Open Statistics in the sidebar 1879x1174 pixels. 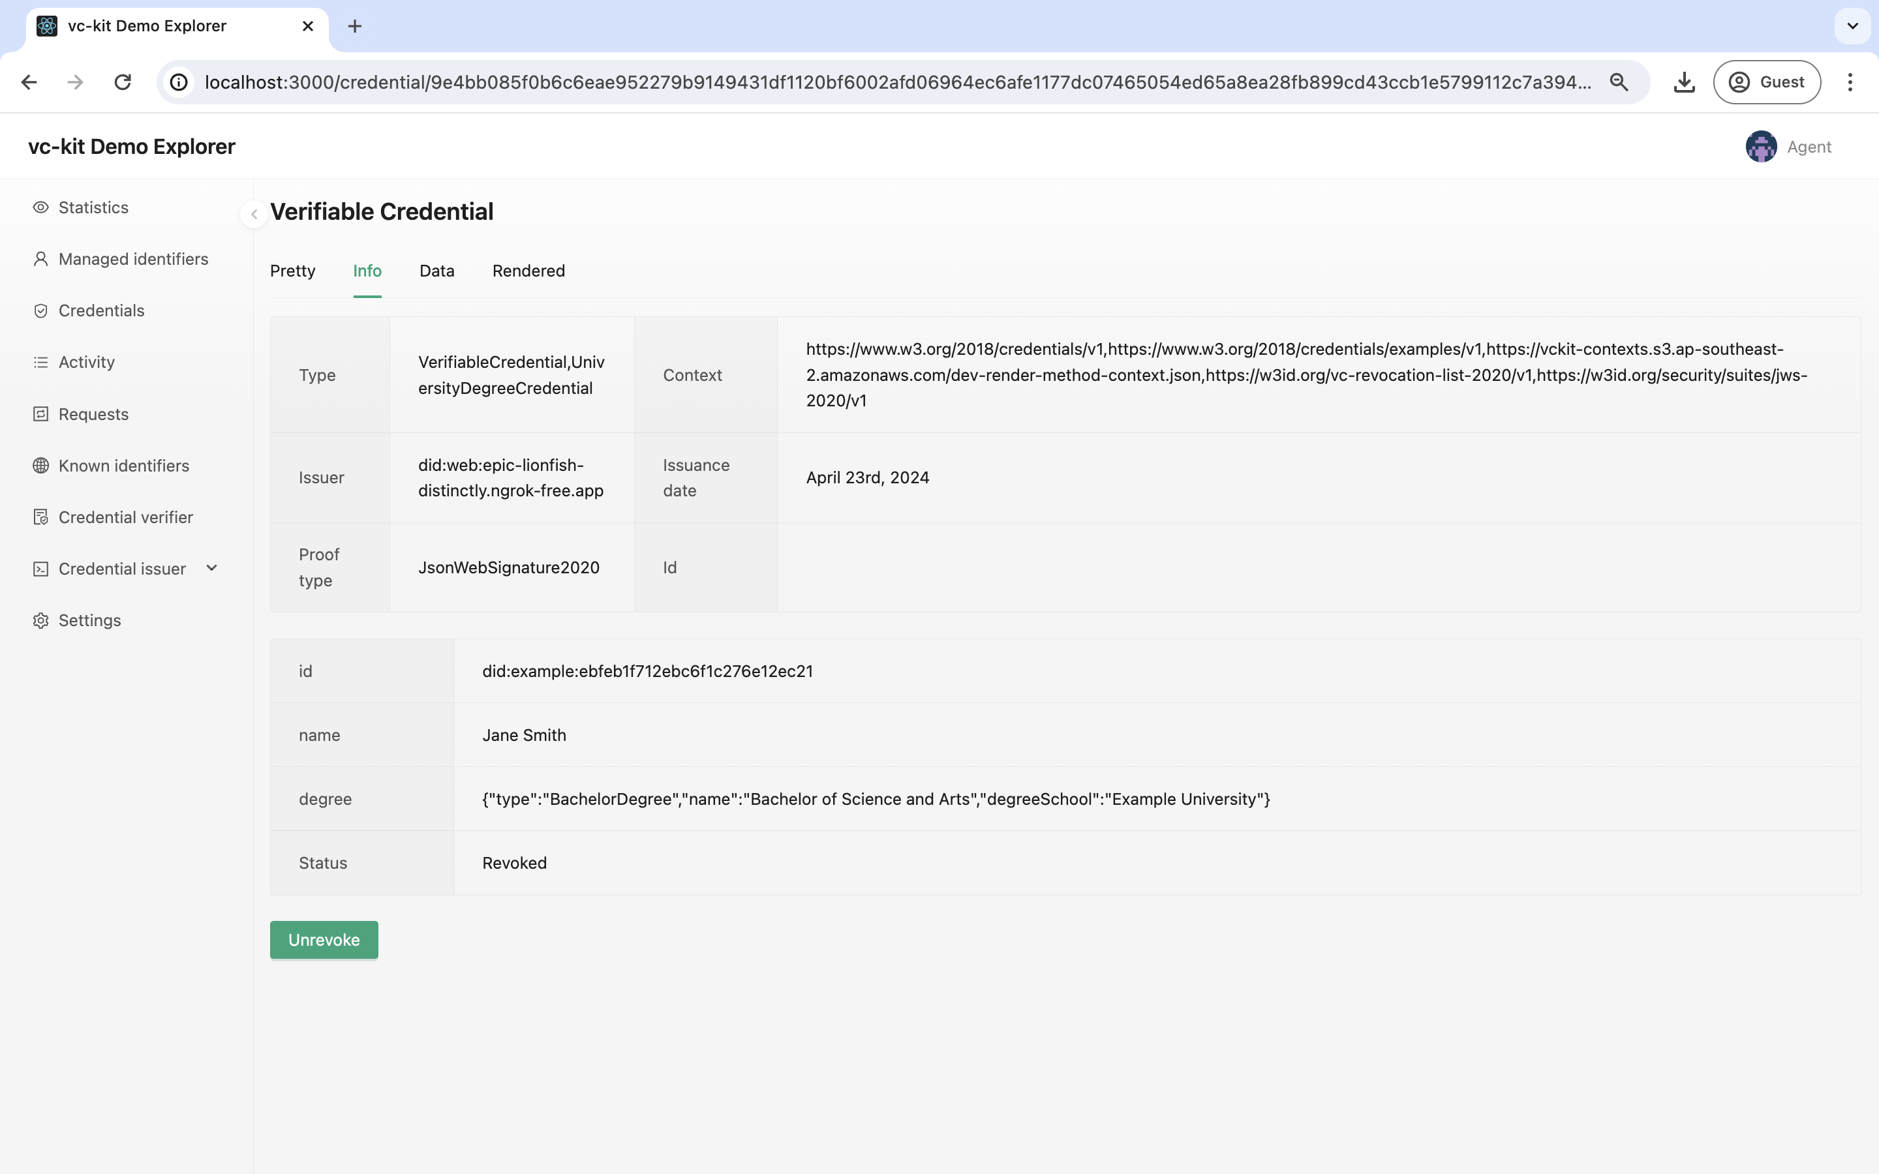click(93, 207)
